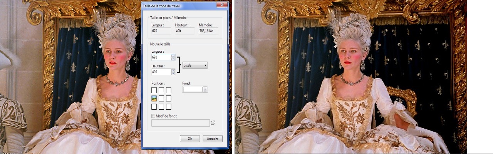
Task: Select the bottom-center position anchor
Action: pyautogui.click(x=161, y=107)
